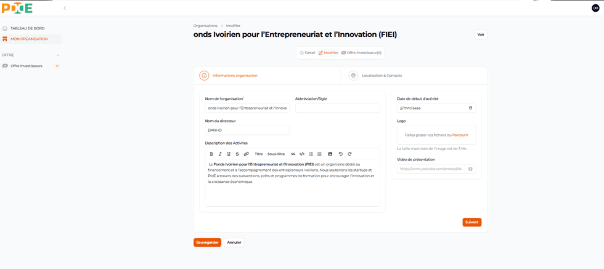This screenshot has width=604, height=269.
Task: Open Offre Investisseurs in the sidebar
Action: pos(27,66)
